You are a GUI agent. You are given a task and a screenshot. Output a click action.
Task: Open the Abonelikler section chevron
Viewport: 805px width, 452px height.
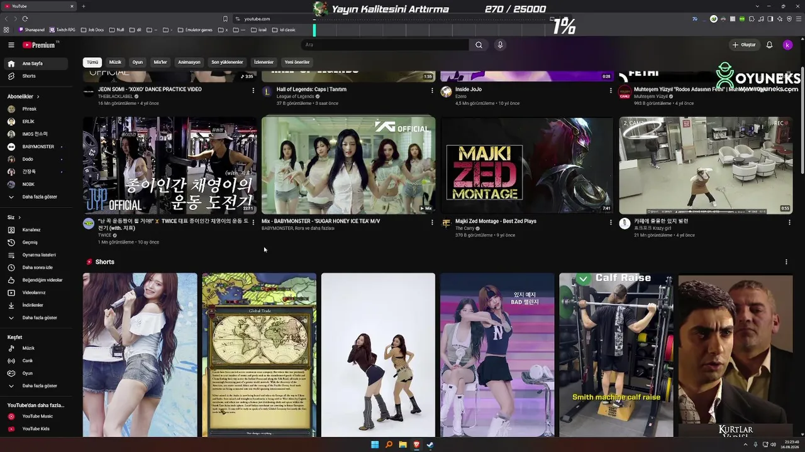[38, 97]
